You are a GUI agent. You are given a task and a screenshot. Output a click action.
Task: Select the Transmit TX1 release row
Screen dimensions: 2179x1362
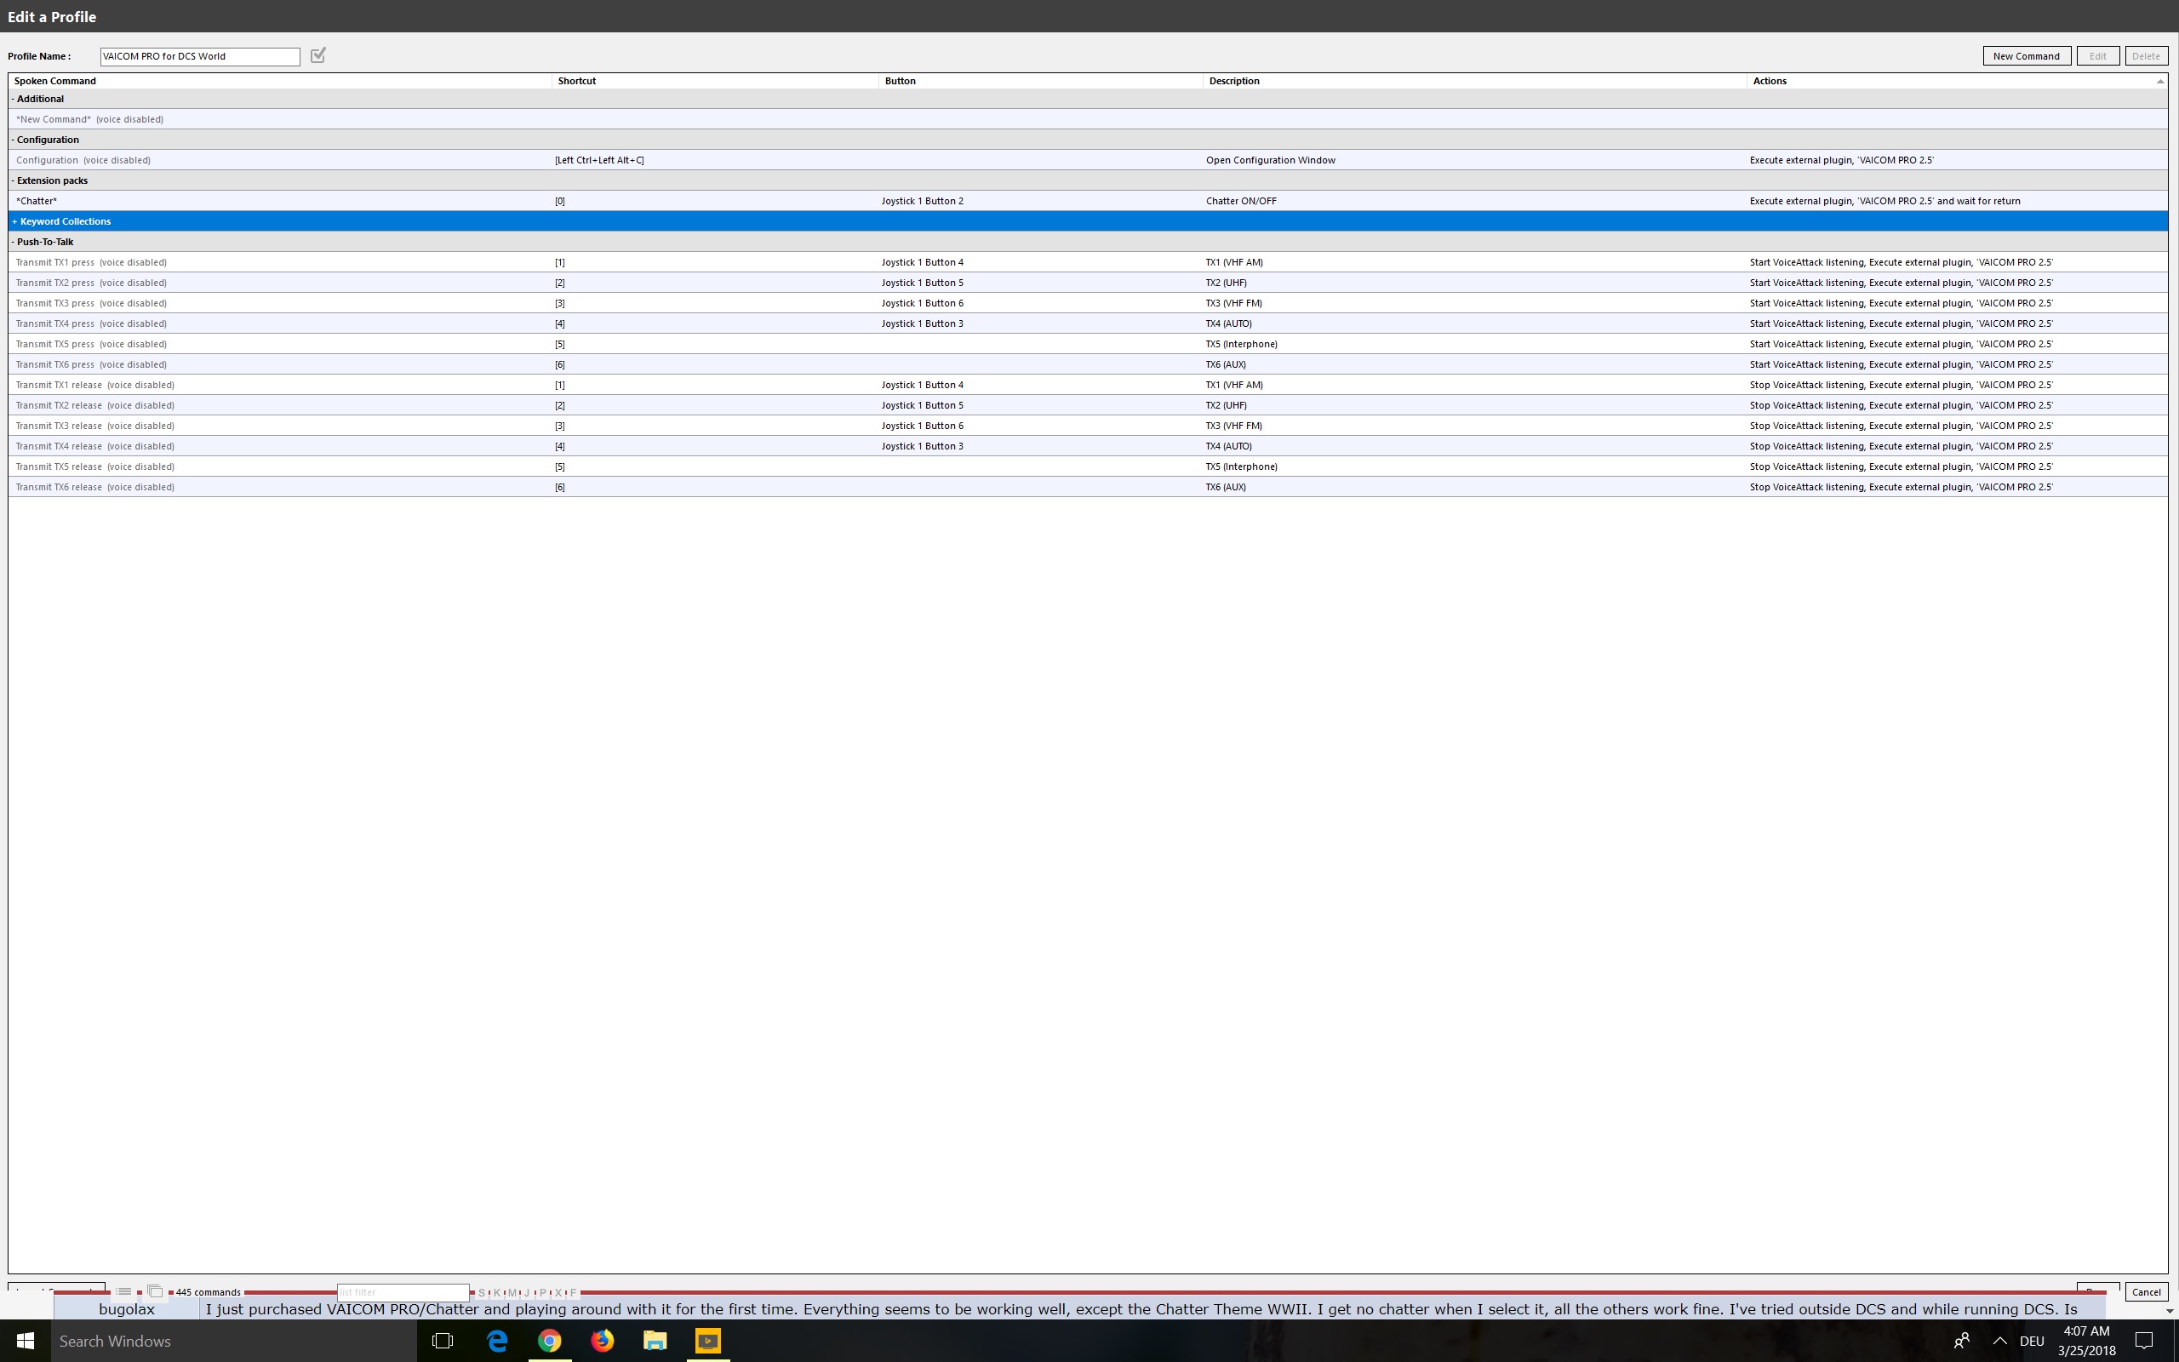point(1088,385)
